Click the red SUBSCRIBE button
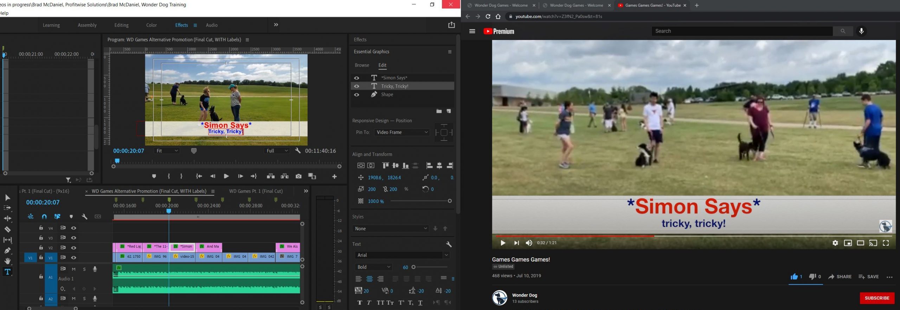This screenshot has height=310, width=900. pos(877,298)
